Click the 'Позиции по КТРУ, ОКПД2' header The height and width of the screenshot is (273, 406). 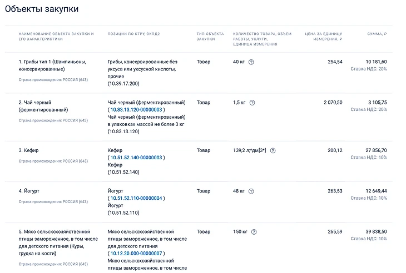pos(133,34)
